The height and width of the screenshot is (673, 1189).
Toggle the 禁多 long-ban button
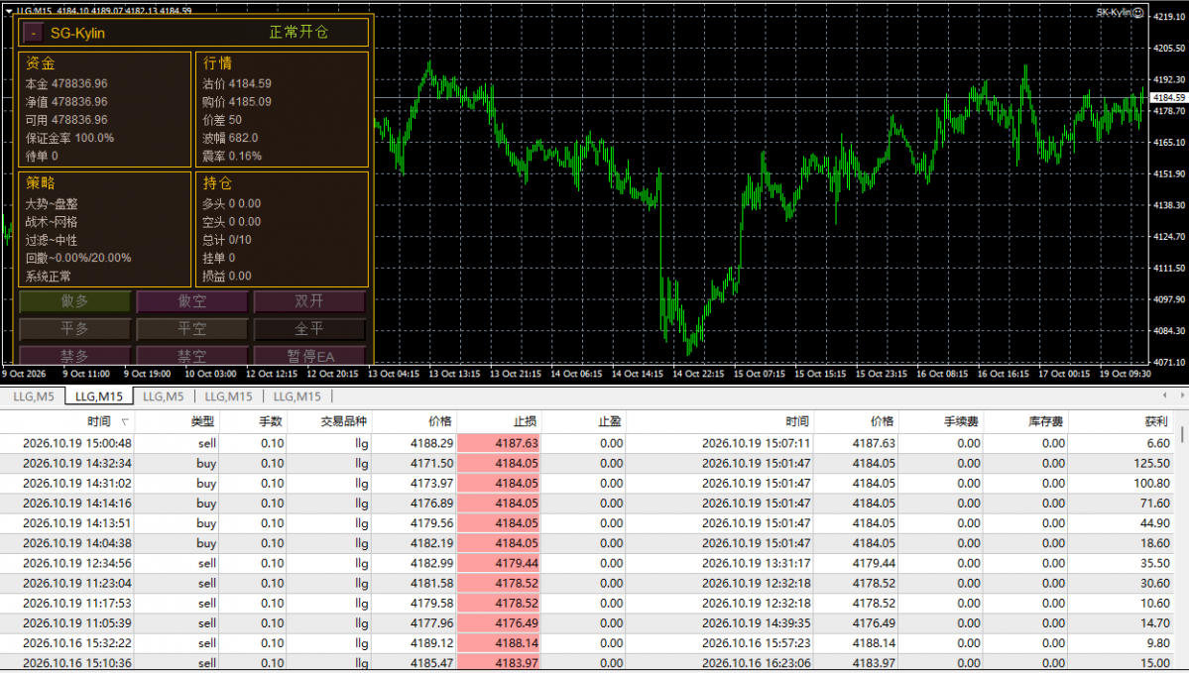[x=74, y=356]
